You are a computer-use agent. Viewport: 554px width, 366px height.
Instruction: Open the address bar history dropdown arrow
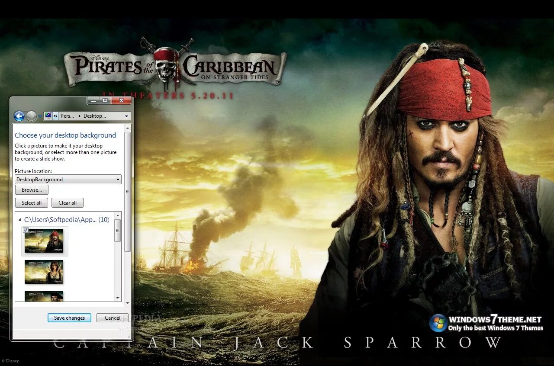tap(126, 116)
